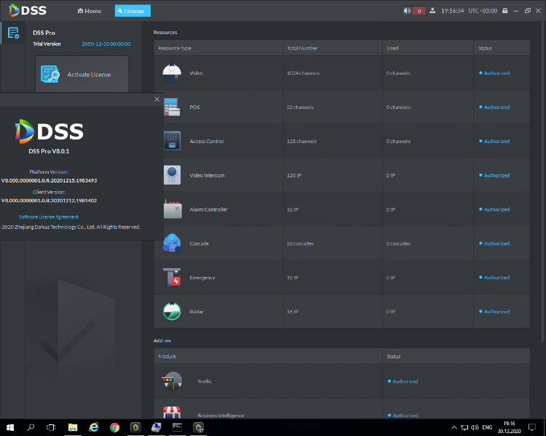The image size is (546, 436).
Task: Click the Cascade icon
Action: pyautogui.click(x=172, y=243)
